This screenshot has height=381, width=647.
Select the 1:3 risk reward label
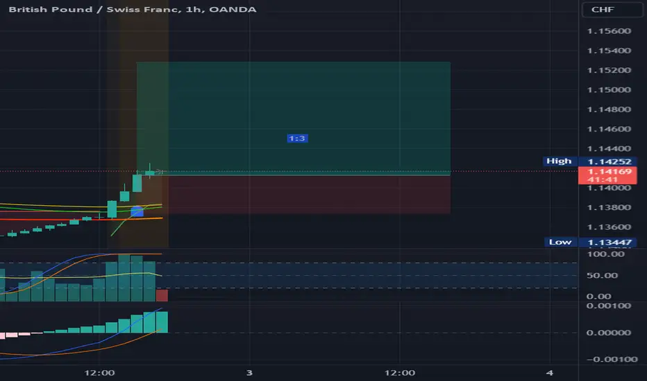coord(297,139)
